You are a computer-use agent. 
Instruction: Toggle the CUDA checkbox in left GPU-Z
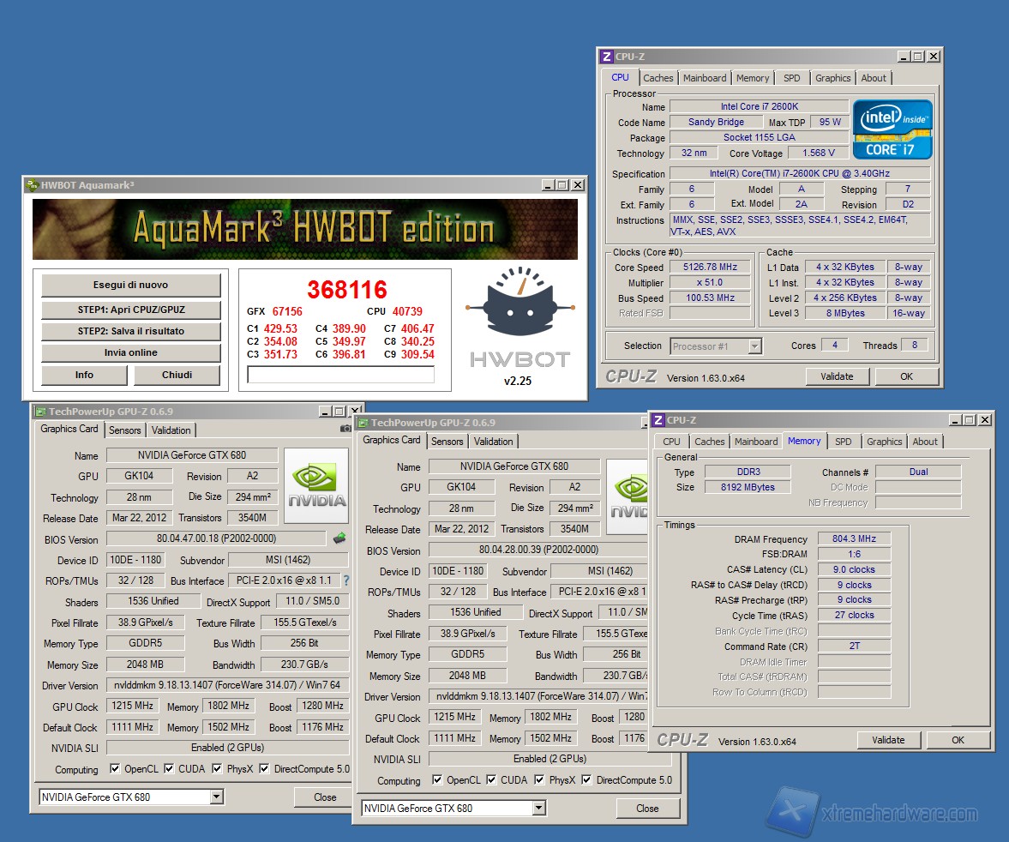coord(169,769)
